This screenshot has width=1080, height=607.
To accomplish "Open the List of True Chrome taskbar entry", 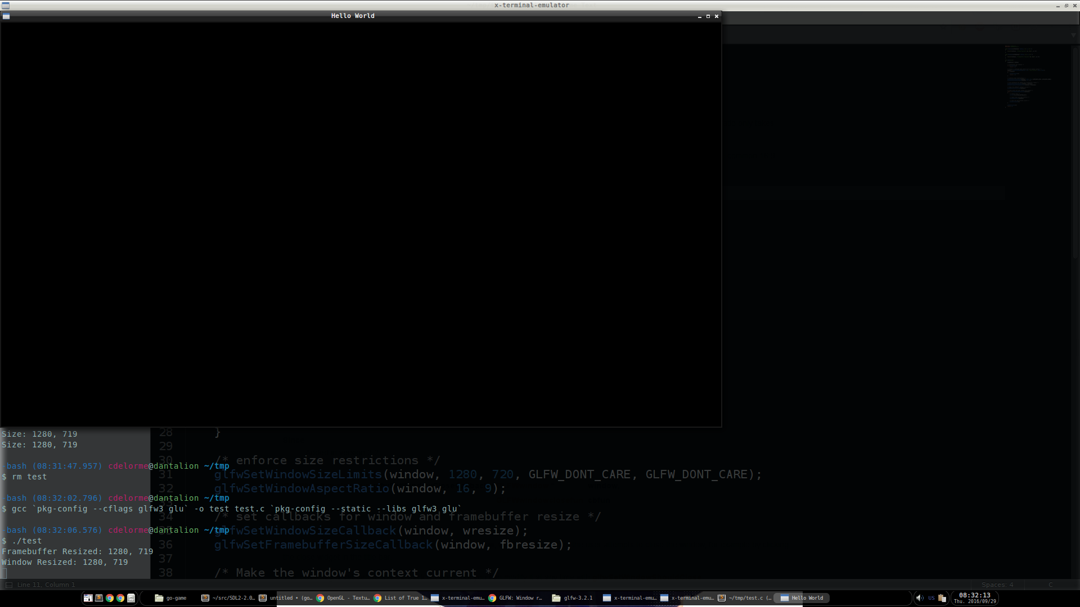I will coord(400,598).
